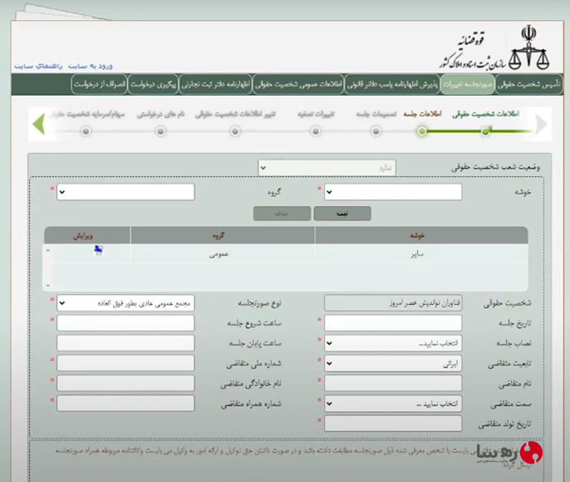Open the اطلاعات عمومی شخصیت حقوقی tab
This screenshot has width=570, height=482.
[x=298, y=84]
